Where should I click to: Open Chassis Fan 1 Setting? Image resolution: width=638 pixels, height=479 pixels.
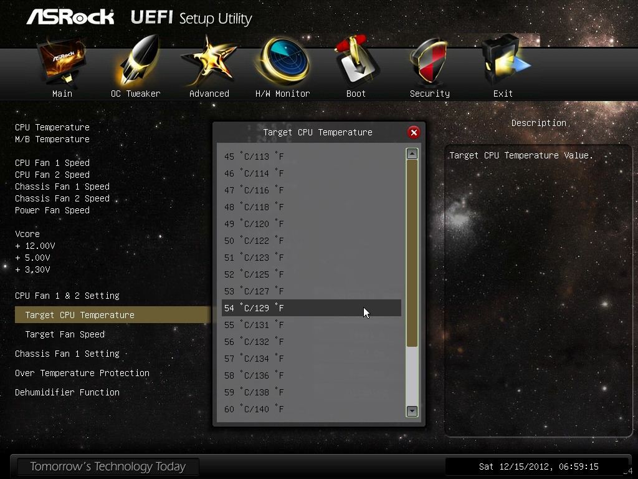coord(67,354)
